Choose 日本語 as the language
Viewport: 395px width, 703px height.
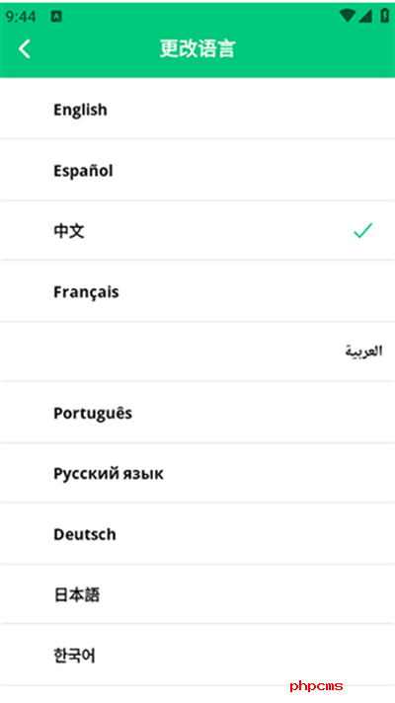197,594
